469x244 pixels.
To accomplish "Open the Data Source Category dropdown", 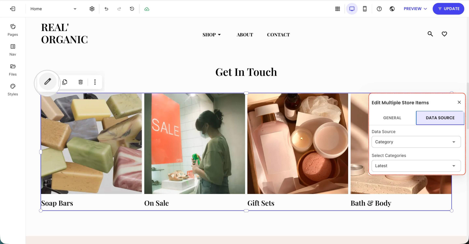I will pyautogui.click(x=416, y=142).
